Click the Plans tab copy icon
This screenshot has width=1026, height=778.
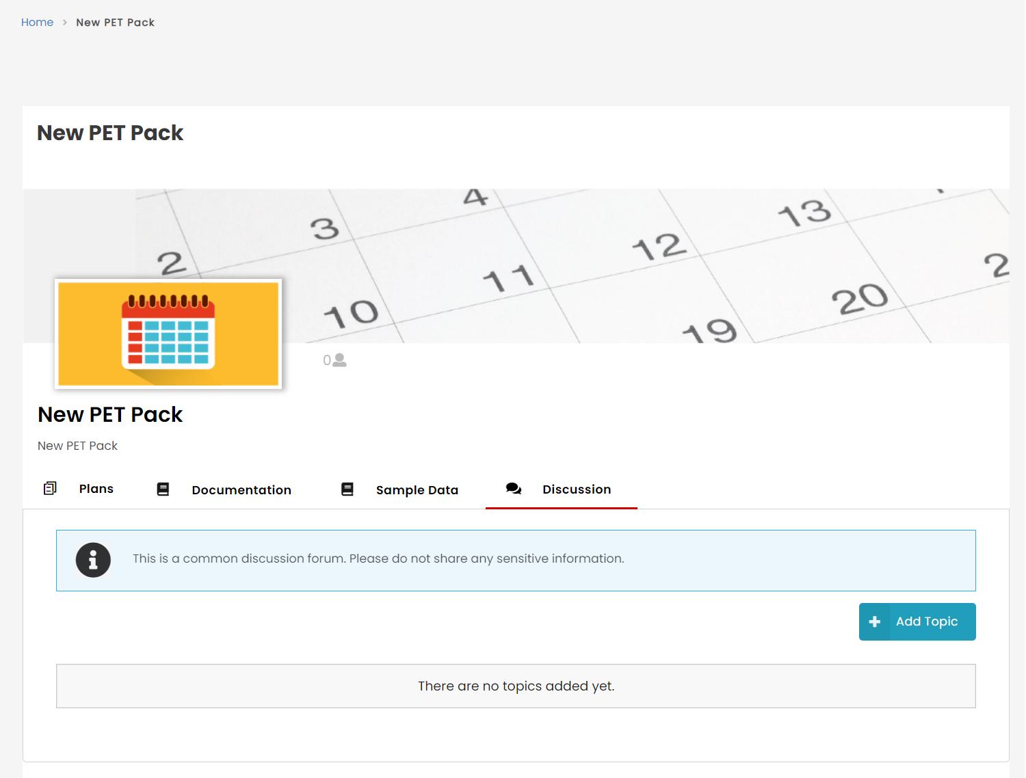tap(50, 488)
